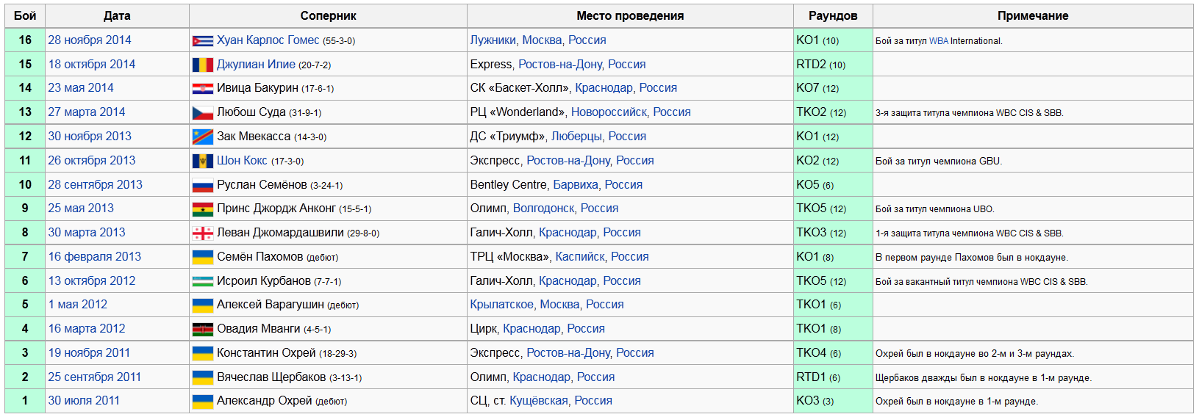Screen dimensions: 1199x417
Task: Click the Georgian flag beside Леван Джомардашвили
Action: click(x=202, y=233)
